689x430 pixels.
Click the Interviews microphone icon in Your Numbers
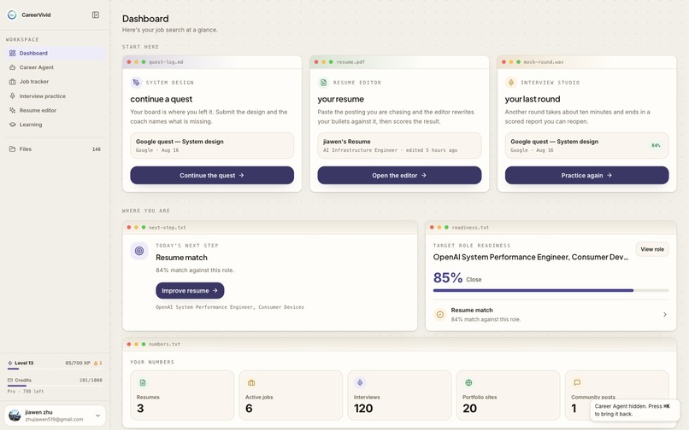click(360, 383)
